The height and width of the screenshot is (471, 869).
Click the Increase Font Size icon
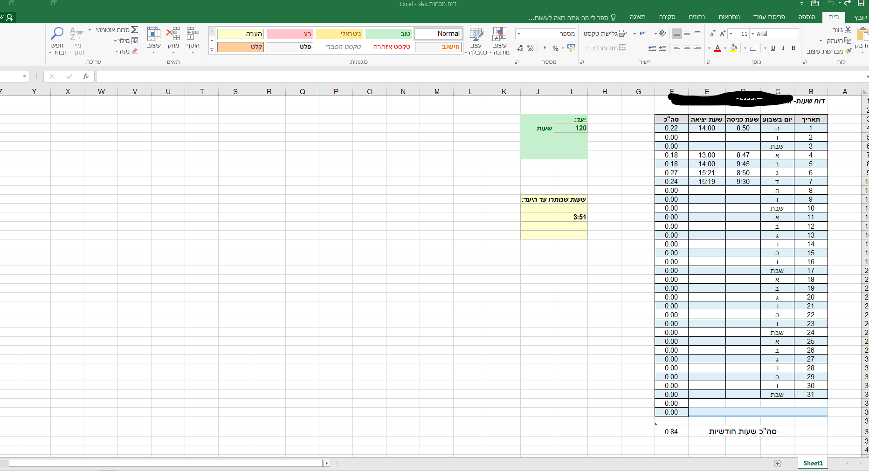click(x=722, y=34)
